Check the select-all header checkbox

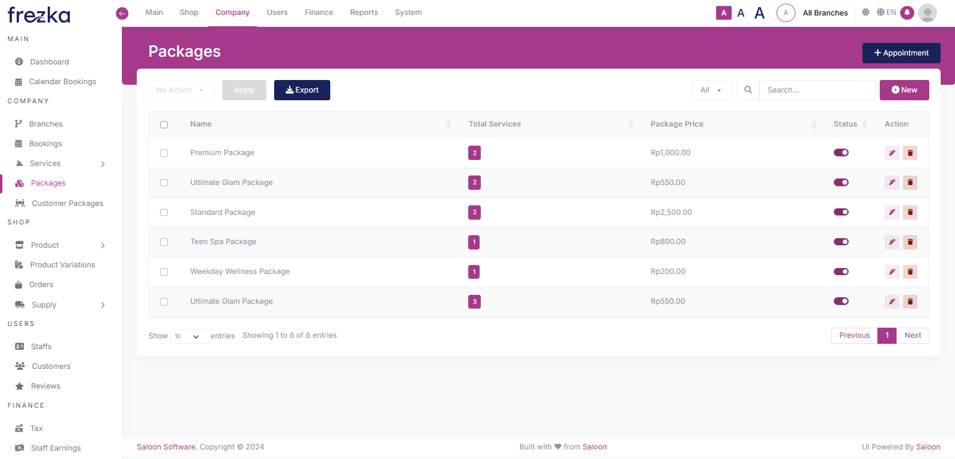pos(164,125)
